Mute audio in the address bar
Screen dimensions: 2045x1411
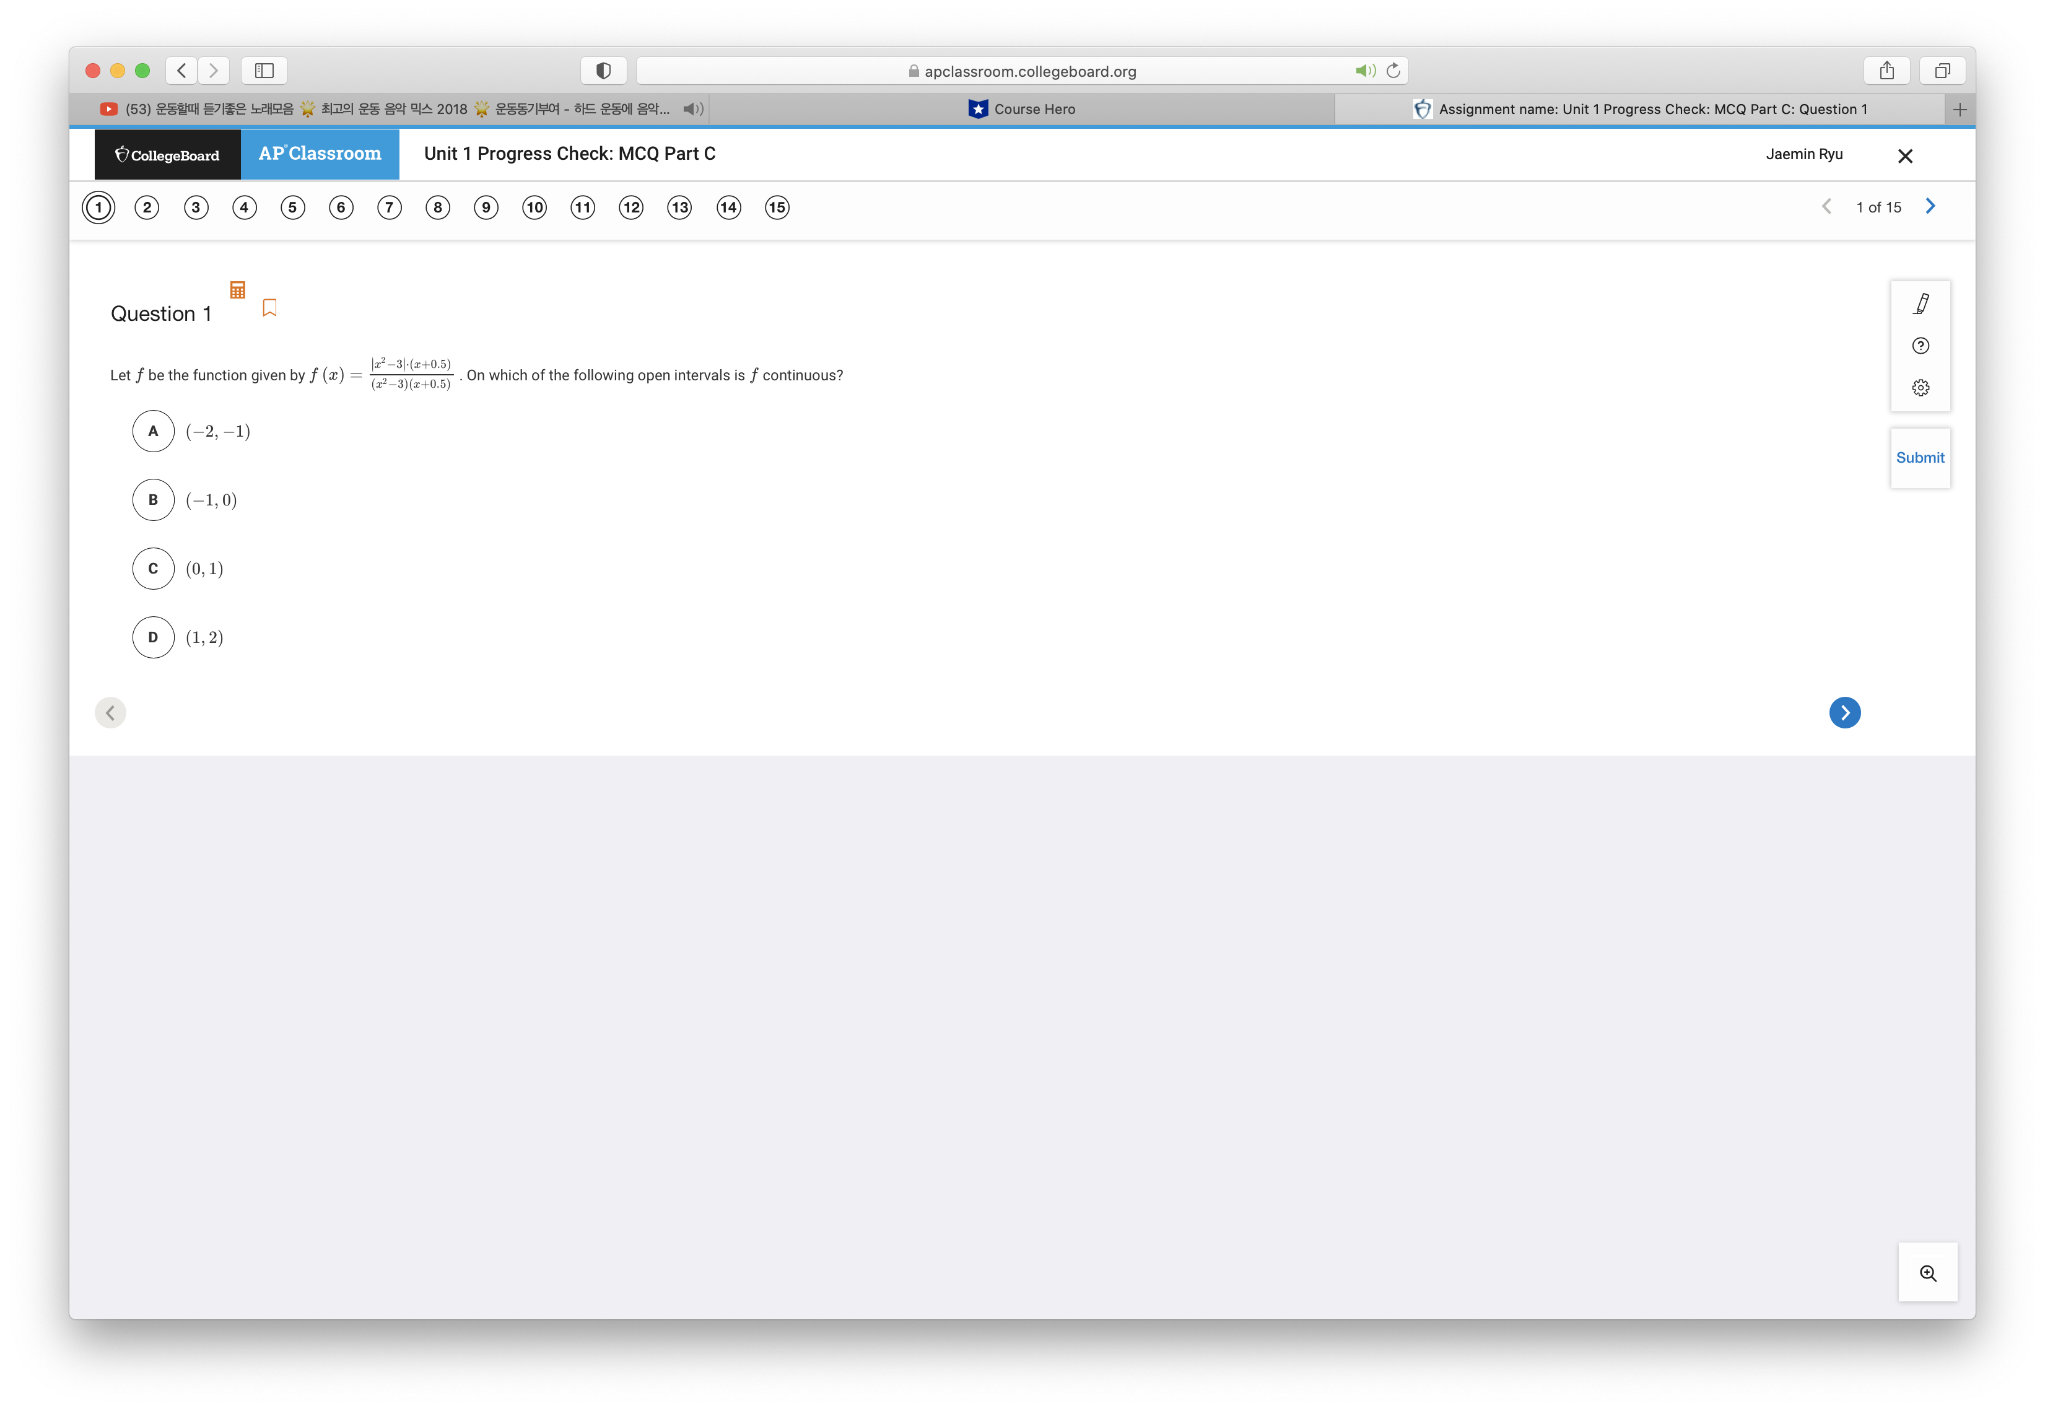tap(1366, 71)
